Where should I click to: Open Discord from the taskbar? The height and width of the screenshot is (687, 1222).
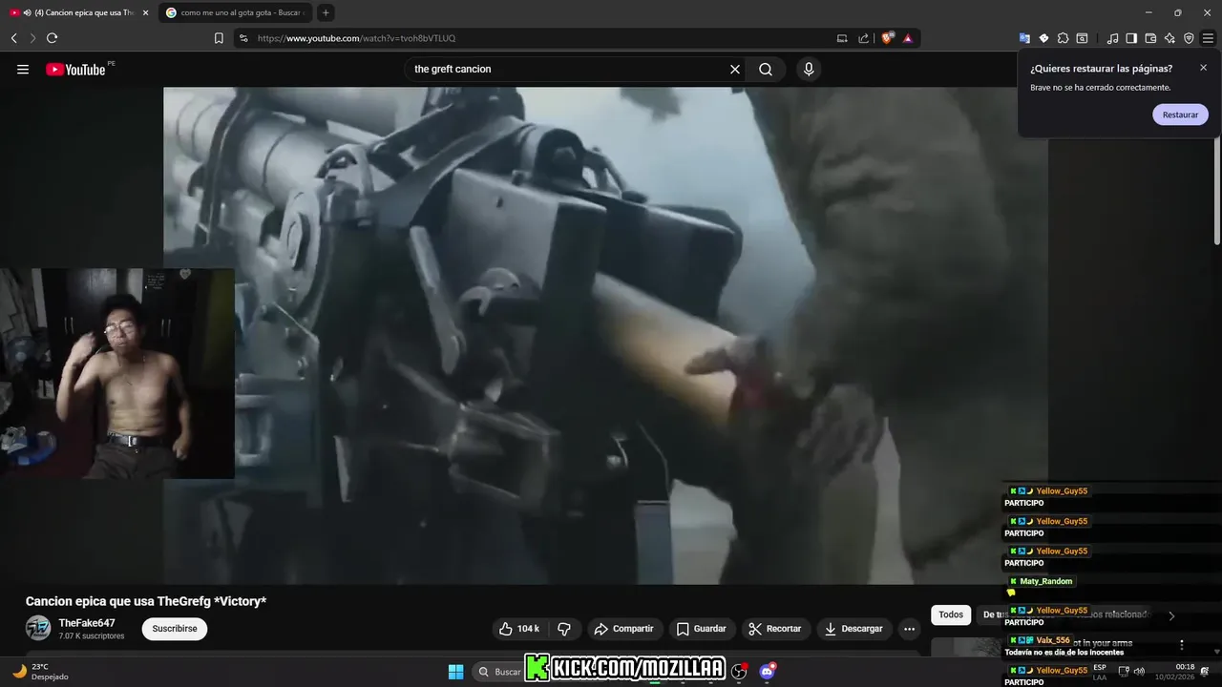coord(767,672)
